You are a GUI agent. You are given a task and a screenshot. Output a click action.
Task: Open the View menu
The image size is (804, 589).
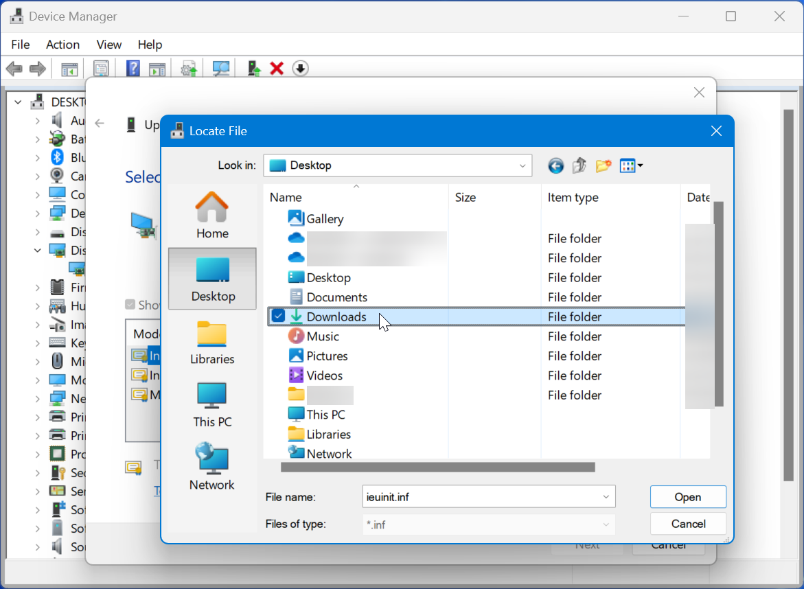tap(108, 45)
